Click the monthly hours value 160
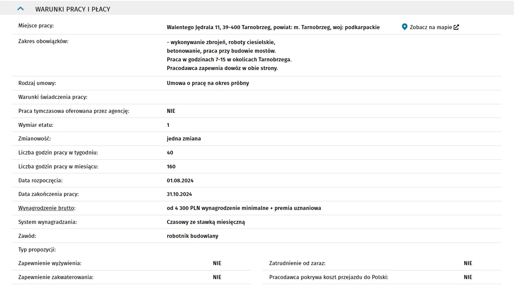Viewport: 516px width, 287px height. [x=171, y=166]
